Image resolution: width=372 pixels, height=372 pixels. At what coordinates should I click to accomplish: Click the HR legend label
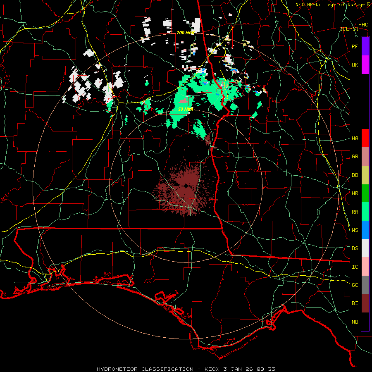pyautogui.click(x=355, y=193)
